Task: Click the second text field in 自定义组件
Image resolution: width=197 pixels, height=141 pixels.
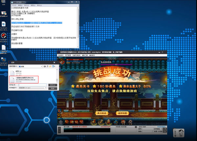Action: [147, 131]
